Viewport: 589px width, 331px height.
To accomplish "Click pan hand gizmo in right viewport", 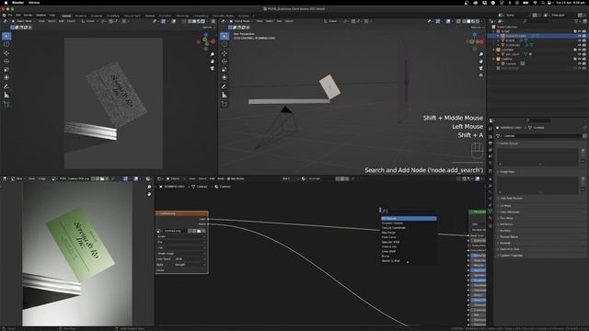I will [x=480, y=62].
